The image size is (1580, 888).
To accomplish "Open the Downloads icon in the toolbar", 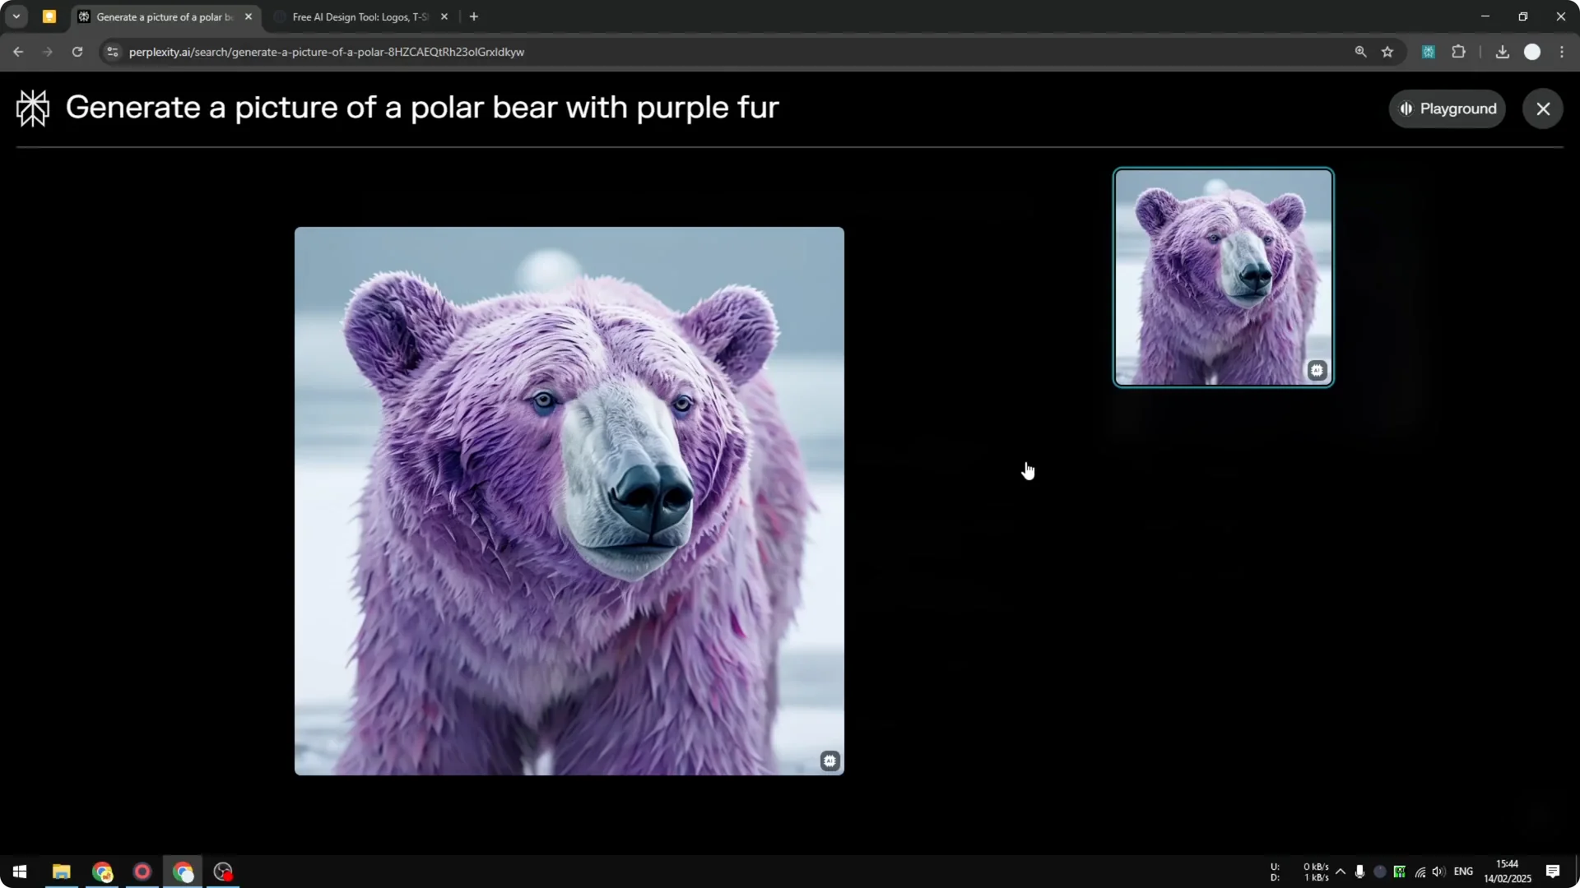I will click(1502, 51).
